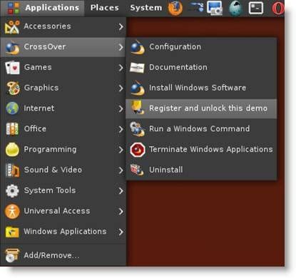Click the Windows Applications folder icon
This screenshot has width=296, height=278.
click(x=12, y=232)
